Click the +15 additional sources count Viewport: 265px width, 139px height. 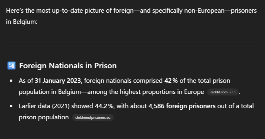[x=233, y=92]
